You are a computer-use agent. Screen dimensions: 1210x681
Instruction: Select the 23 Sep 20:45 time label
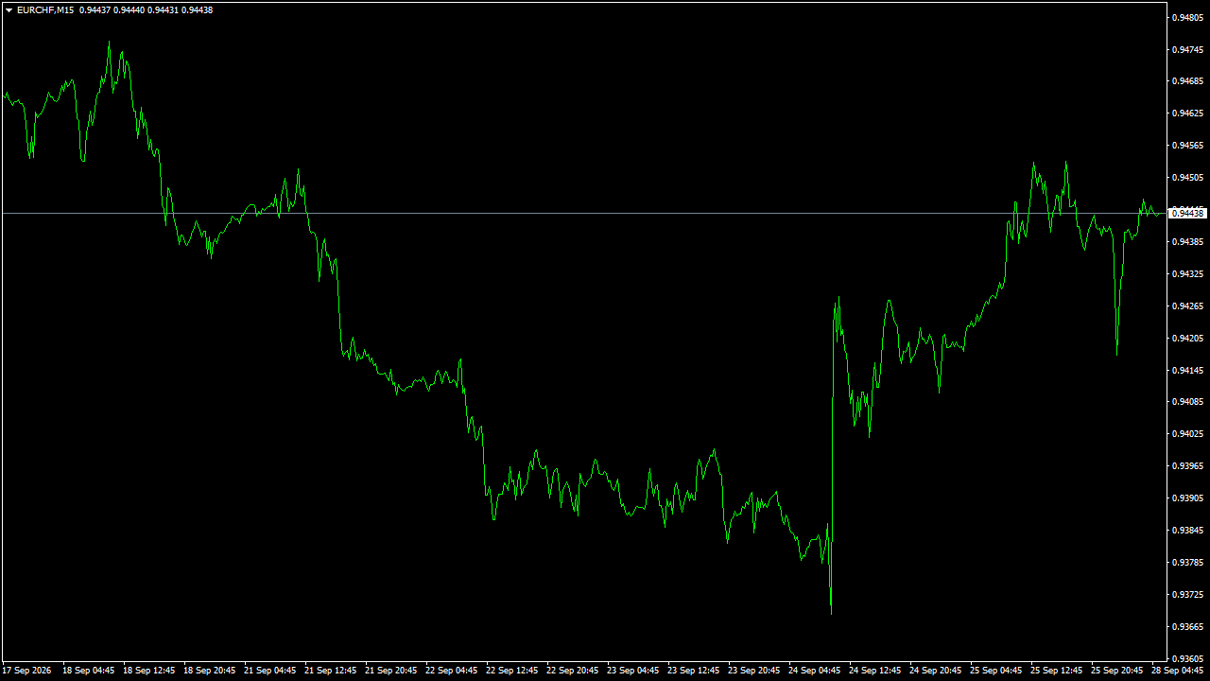(x=753, y=671)
